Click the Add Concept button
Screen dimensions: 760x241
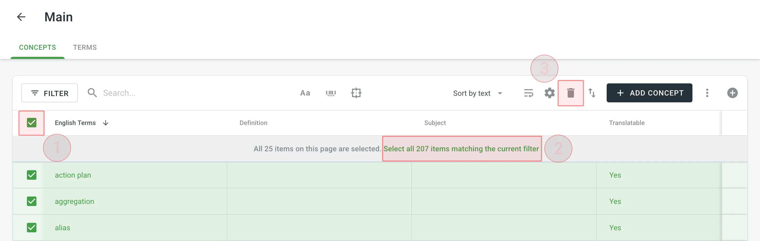(x=649, y=93)
